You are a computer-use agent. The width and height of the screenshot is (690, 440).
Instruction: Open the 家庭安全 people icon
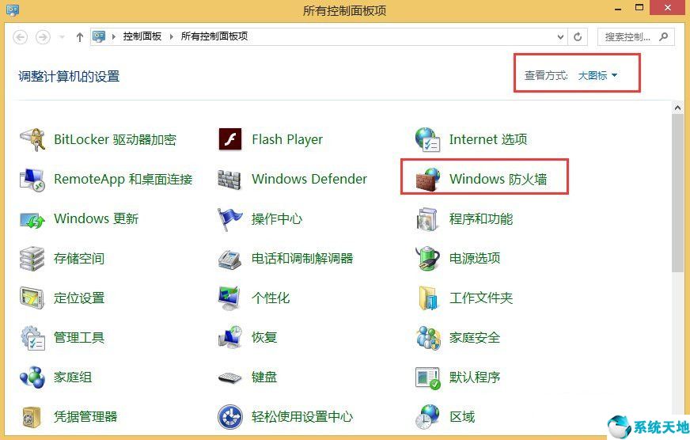428,337
